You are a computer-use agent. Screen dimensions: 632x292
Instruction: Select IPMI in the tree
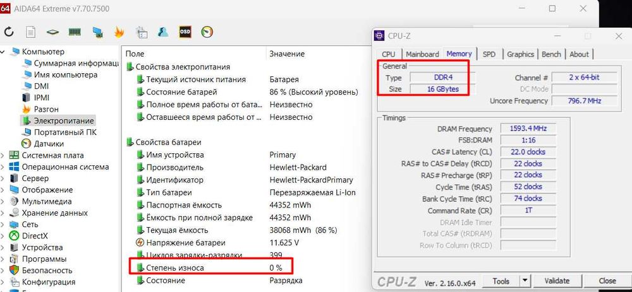(x=42, y=98)
